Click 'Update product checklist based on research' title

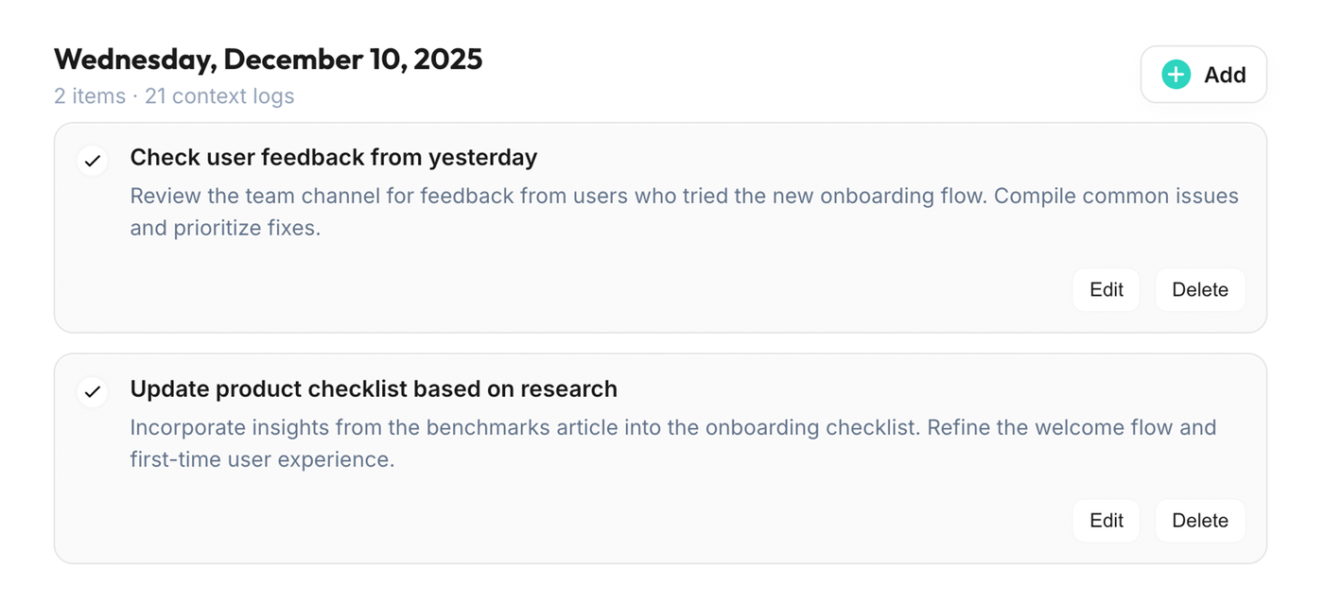click(373, 388)
